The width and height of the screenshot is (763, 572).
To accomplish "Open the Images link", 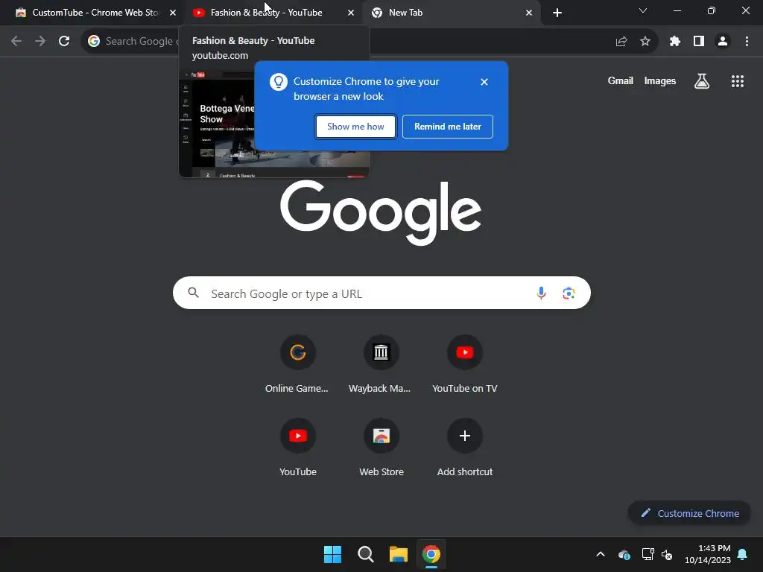I will coord(660,80).
